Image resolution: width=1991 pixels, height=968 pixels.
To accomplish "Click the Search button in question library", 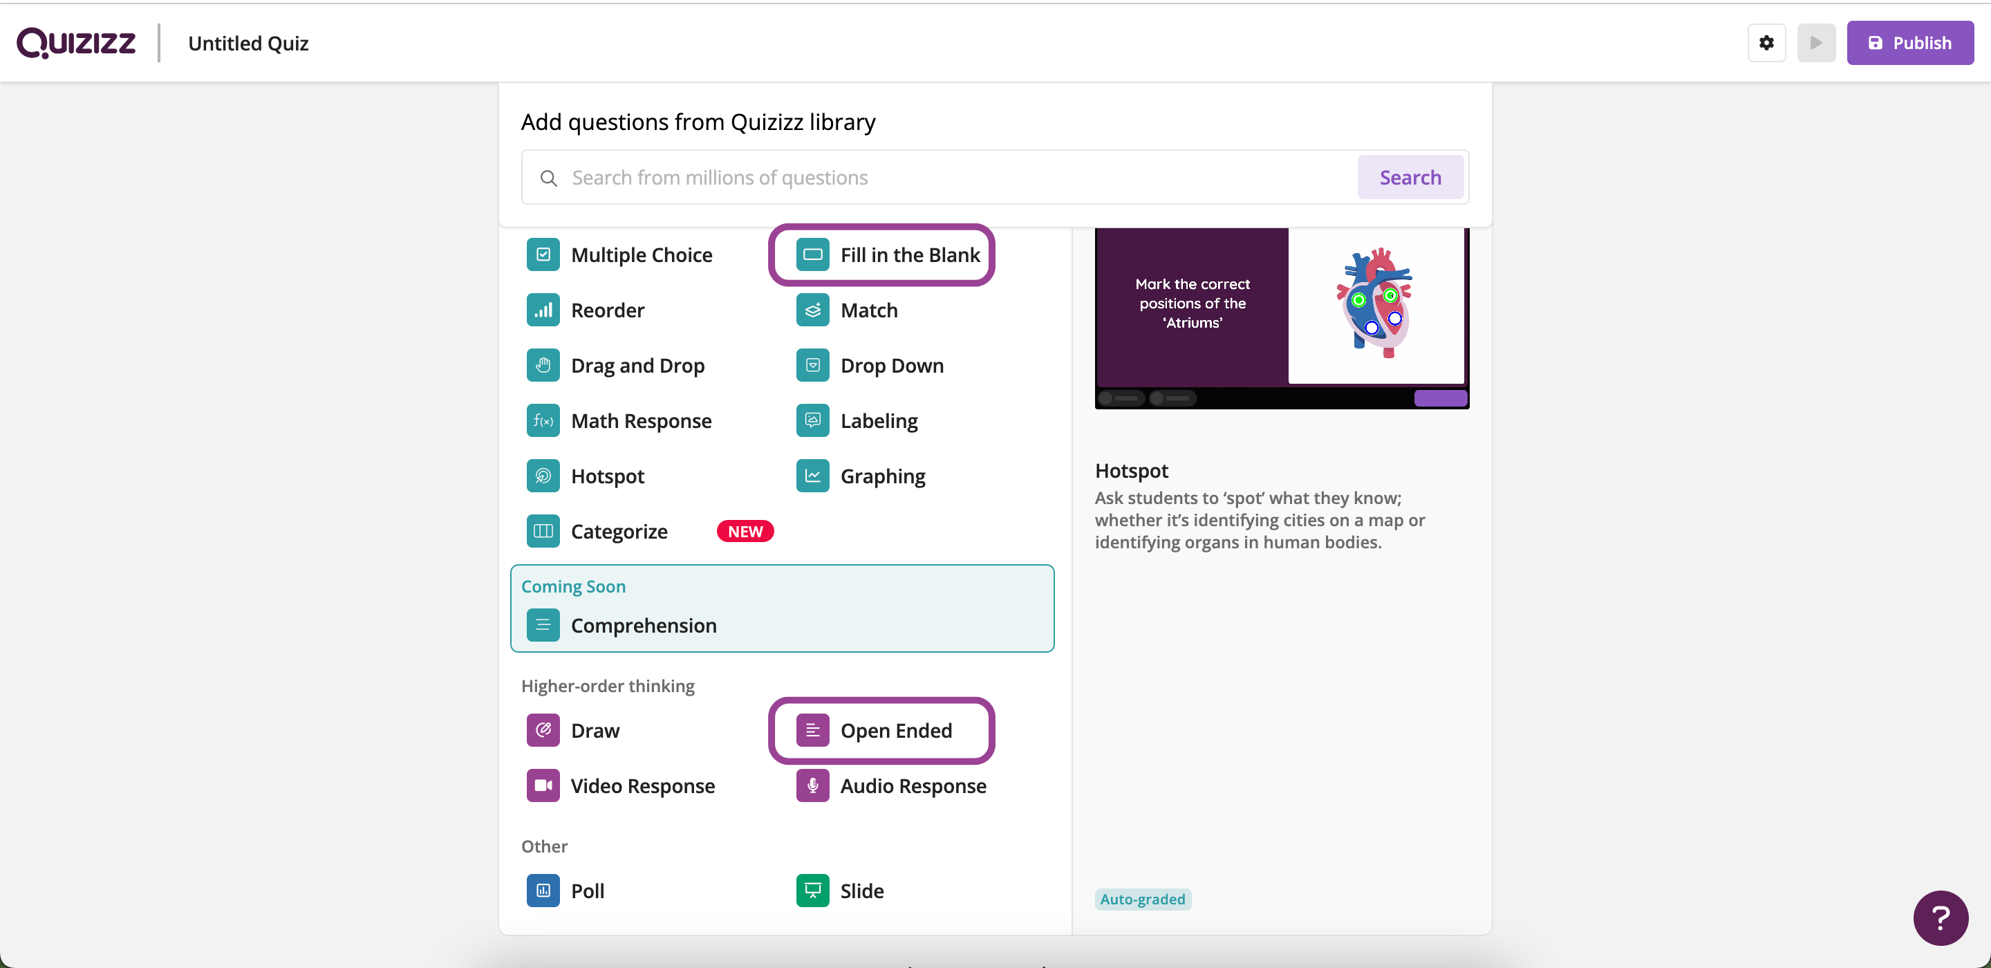I will [x=1412, y=176].
